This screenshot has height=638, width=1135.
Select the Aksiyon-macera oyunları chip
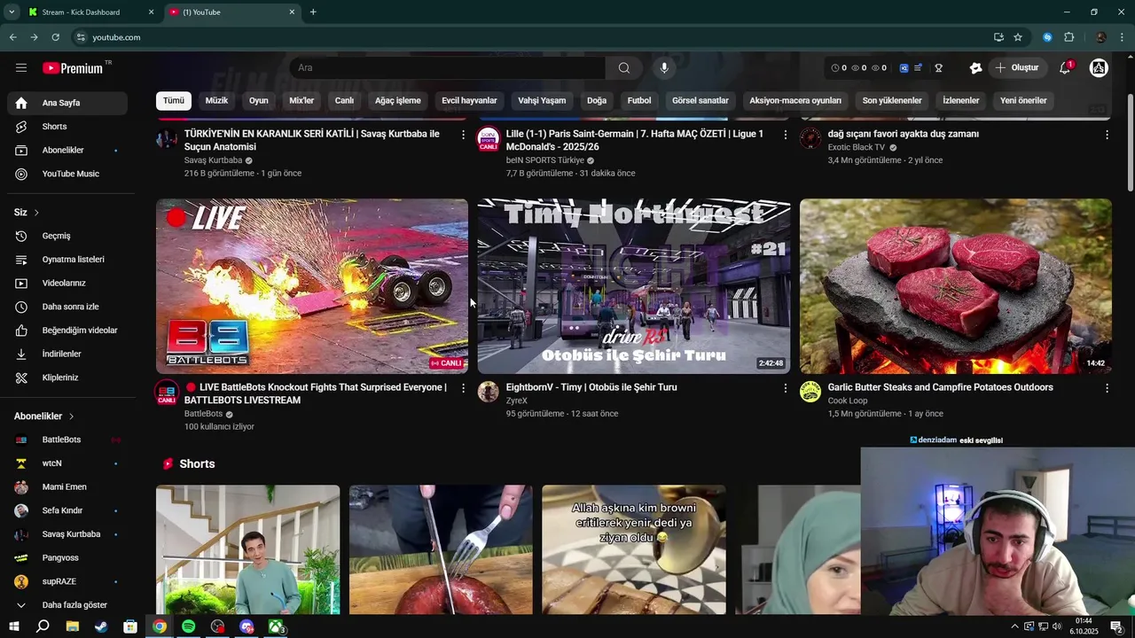click(795, 100)
